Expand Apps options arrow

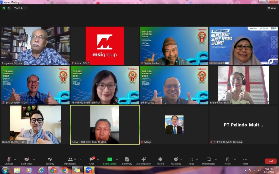[197, 160]
